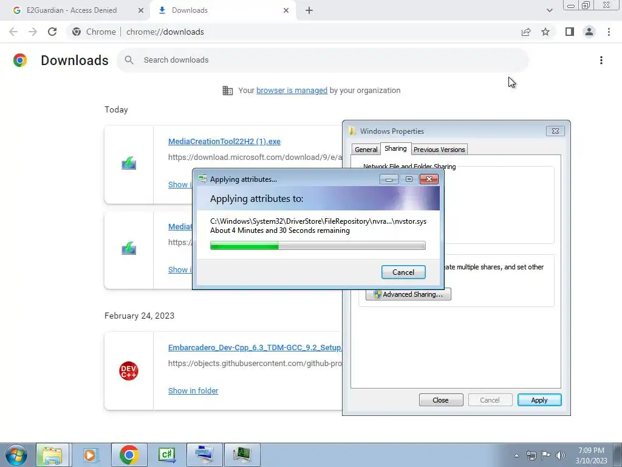Open the Downloads page more-actions menu
The height and width of the screenshot is (467, 622).
[601, 60]
